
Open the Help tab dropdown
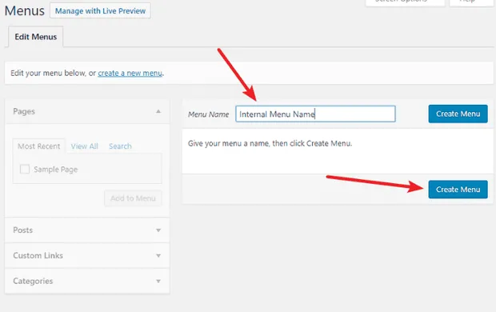click(x=471, y=2)
